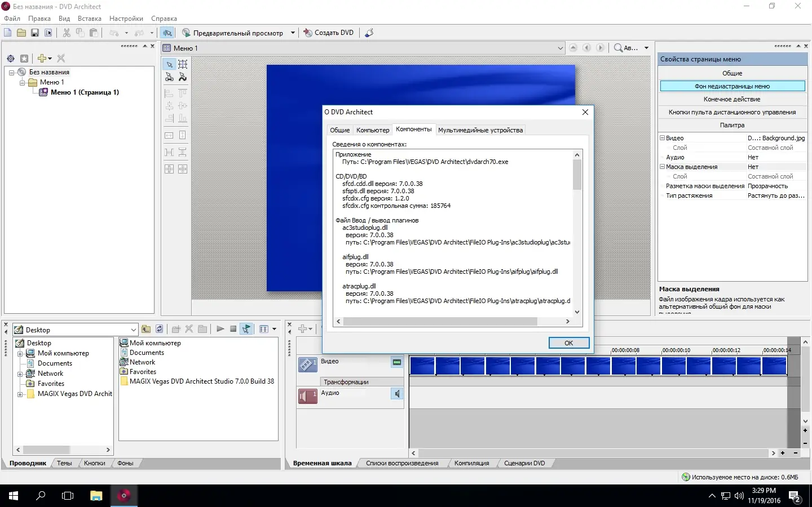This screenshot has width=812, height=507.
Task: Mute the Аудио track speaker toggle
Action: click(x=397, y=394)
